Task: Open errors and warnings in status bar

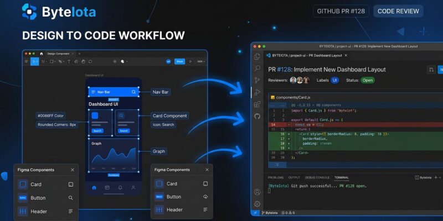Action: coord(288,213)
